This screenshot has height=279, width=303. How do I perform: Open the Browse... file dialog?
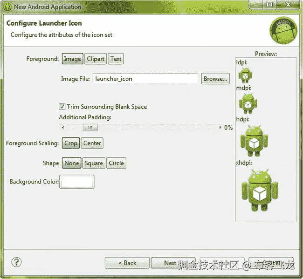[215, 79]
